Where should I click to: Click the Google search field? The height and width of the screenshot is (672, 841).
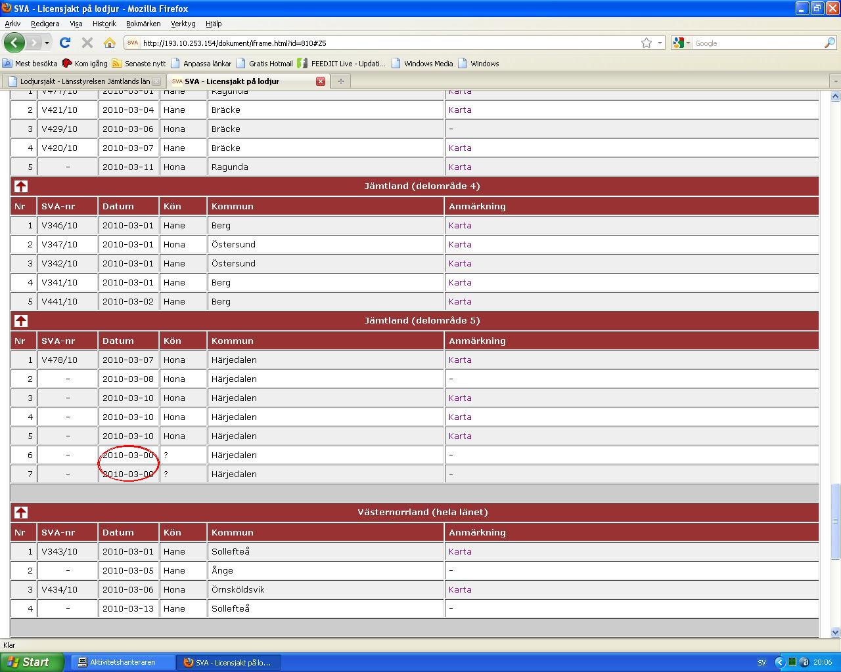click(758, 43)
